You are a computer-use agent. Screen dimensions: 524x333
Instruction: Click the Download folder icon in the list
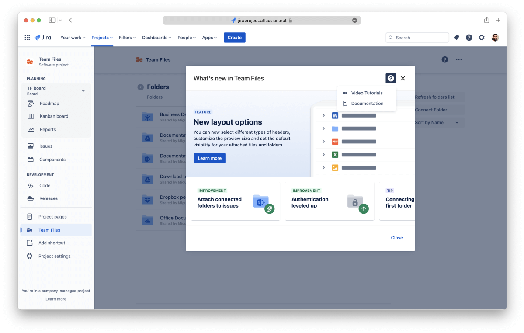coord(147,179)
